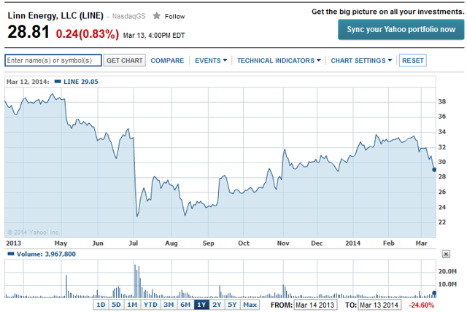This screenshot has width=467, height=312.
Task: Click the -24.60% range change value
Action: pos(421,305)
